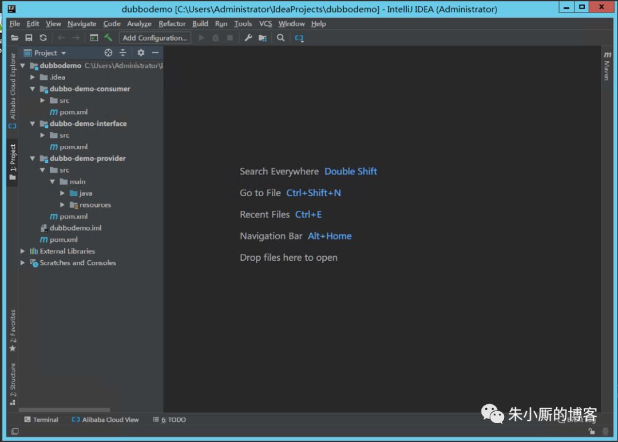Image resolution: width=618 pixels, height=442 pixels.
Task: Collapse the main folder arrow
Action: (53, 182)
